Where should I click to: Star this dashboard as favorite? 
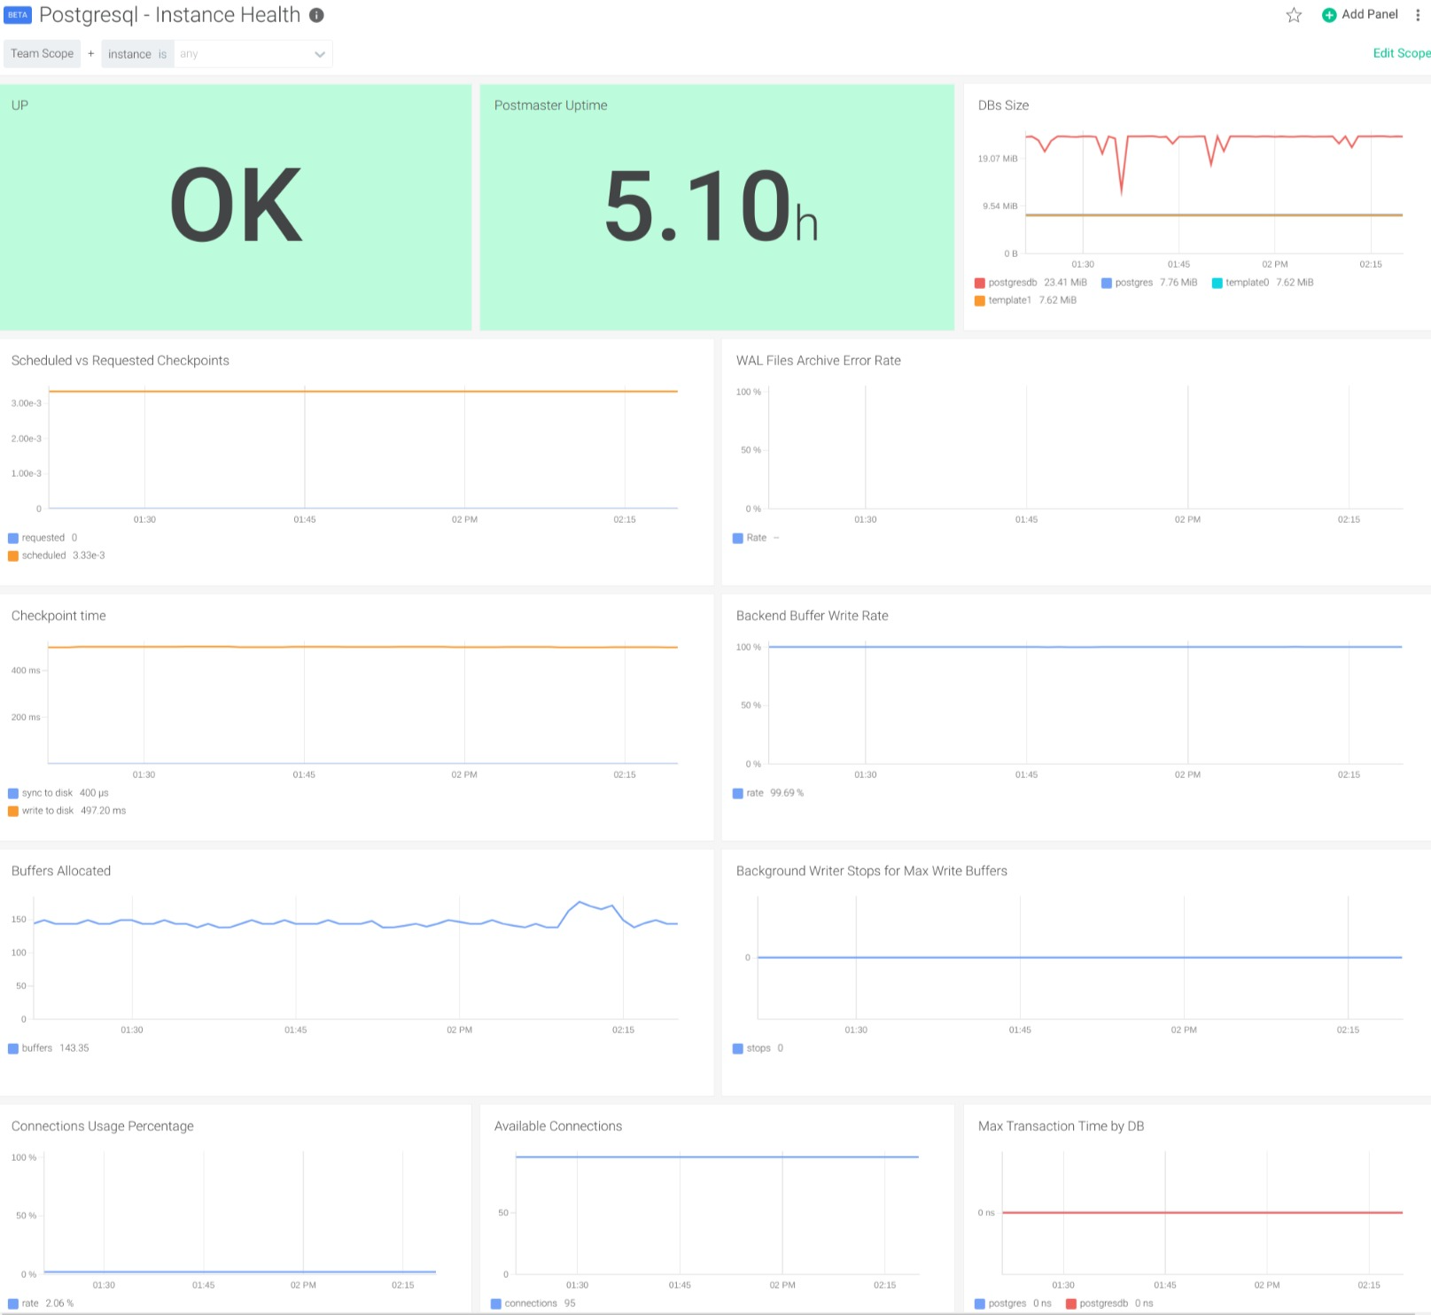click(1294, 15)
